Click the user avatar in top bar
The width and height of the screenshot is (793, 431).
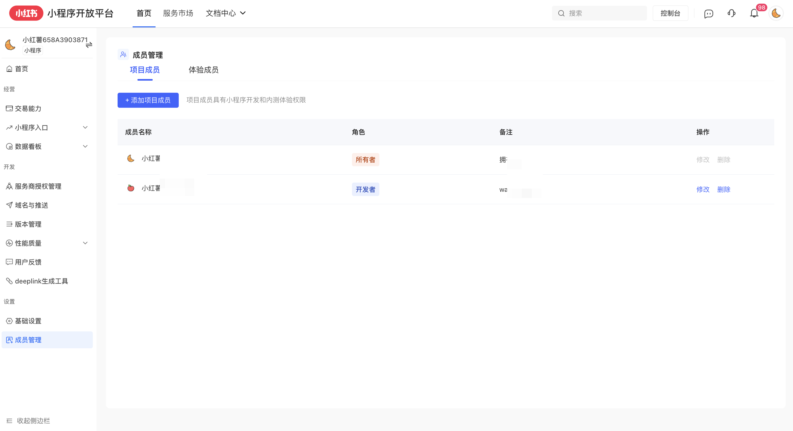tap(776, 13)
